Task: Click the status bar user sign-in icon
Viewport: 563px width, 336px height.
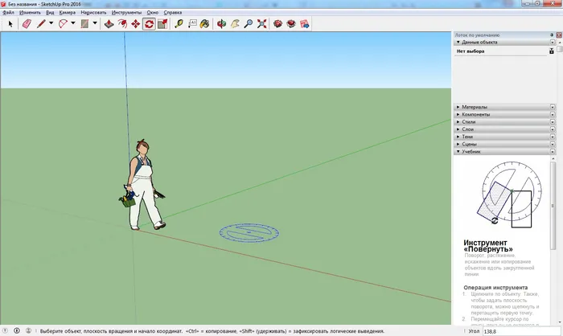Action: click(28, 330)
